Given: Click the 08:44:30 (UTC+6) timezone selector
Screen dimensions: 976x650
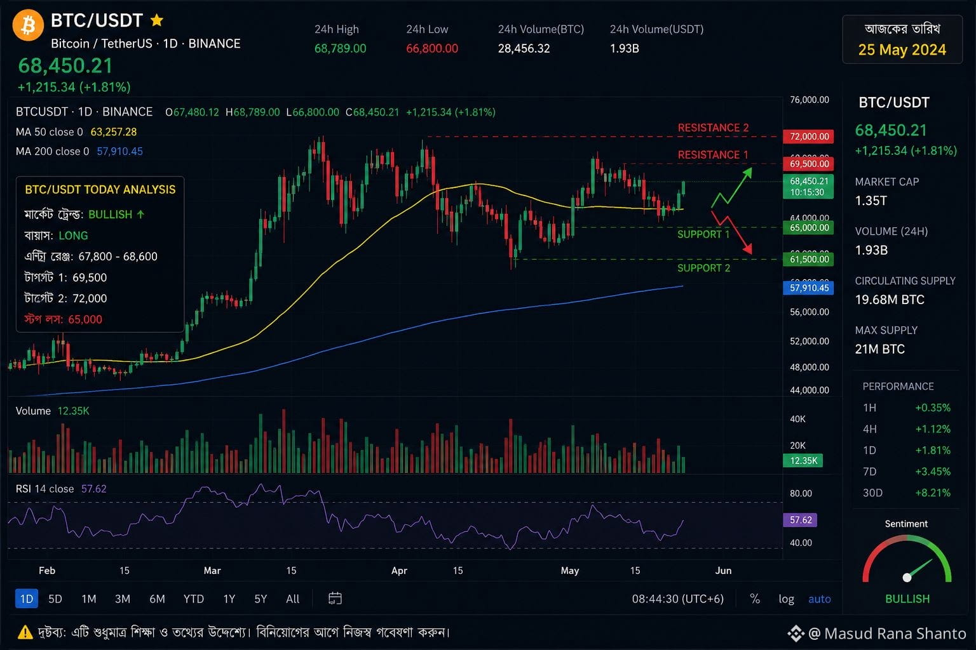Looking at the screenshot, I should pyautogui.click(x=678, y=599).
